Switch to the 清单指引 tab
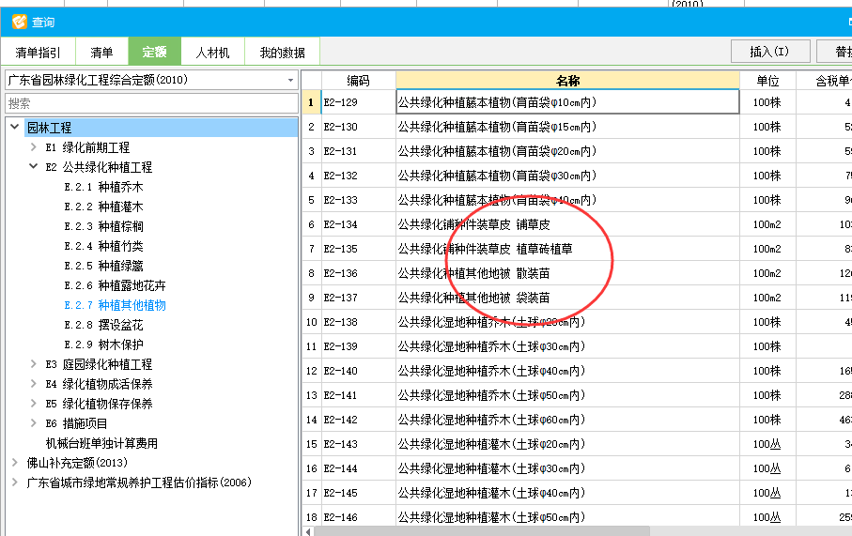This screenshot has height=536, width=852. (x=38, y=53)
